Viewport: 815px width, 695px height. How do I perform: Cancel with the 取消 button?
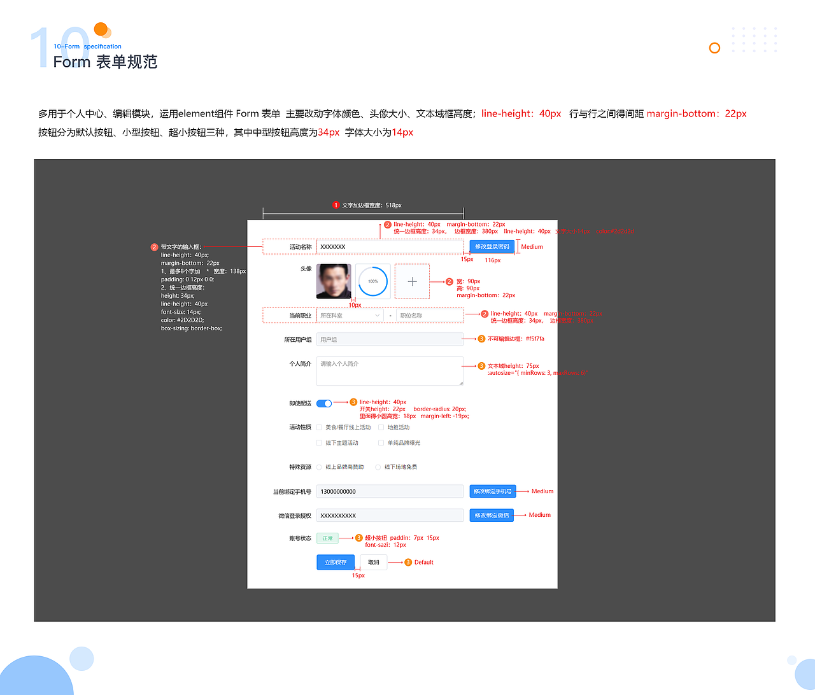[x=374, y=563]
